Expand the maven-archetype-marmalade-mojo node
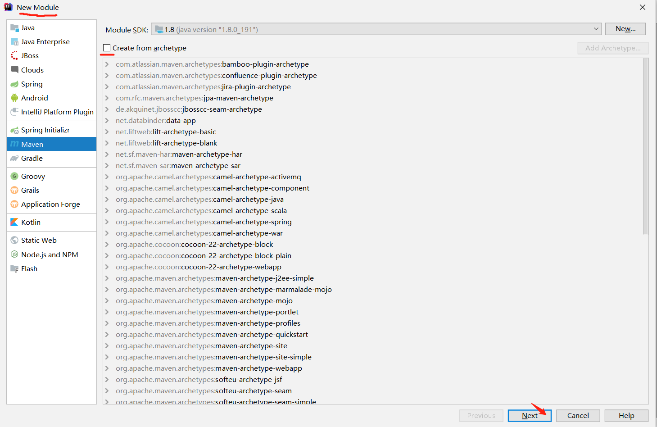The width and height of the screenshot is (657, 427). 107,290
